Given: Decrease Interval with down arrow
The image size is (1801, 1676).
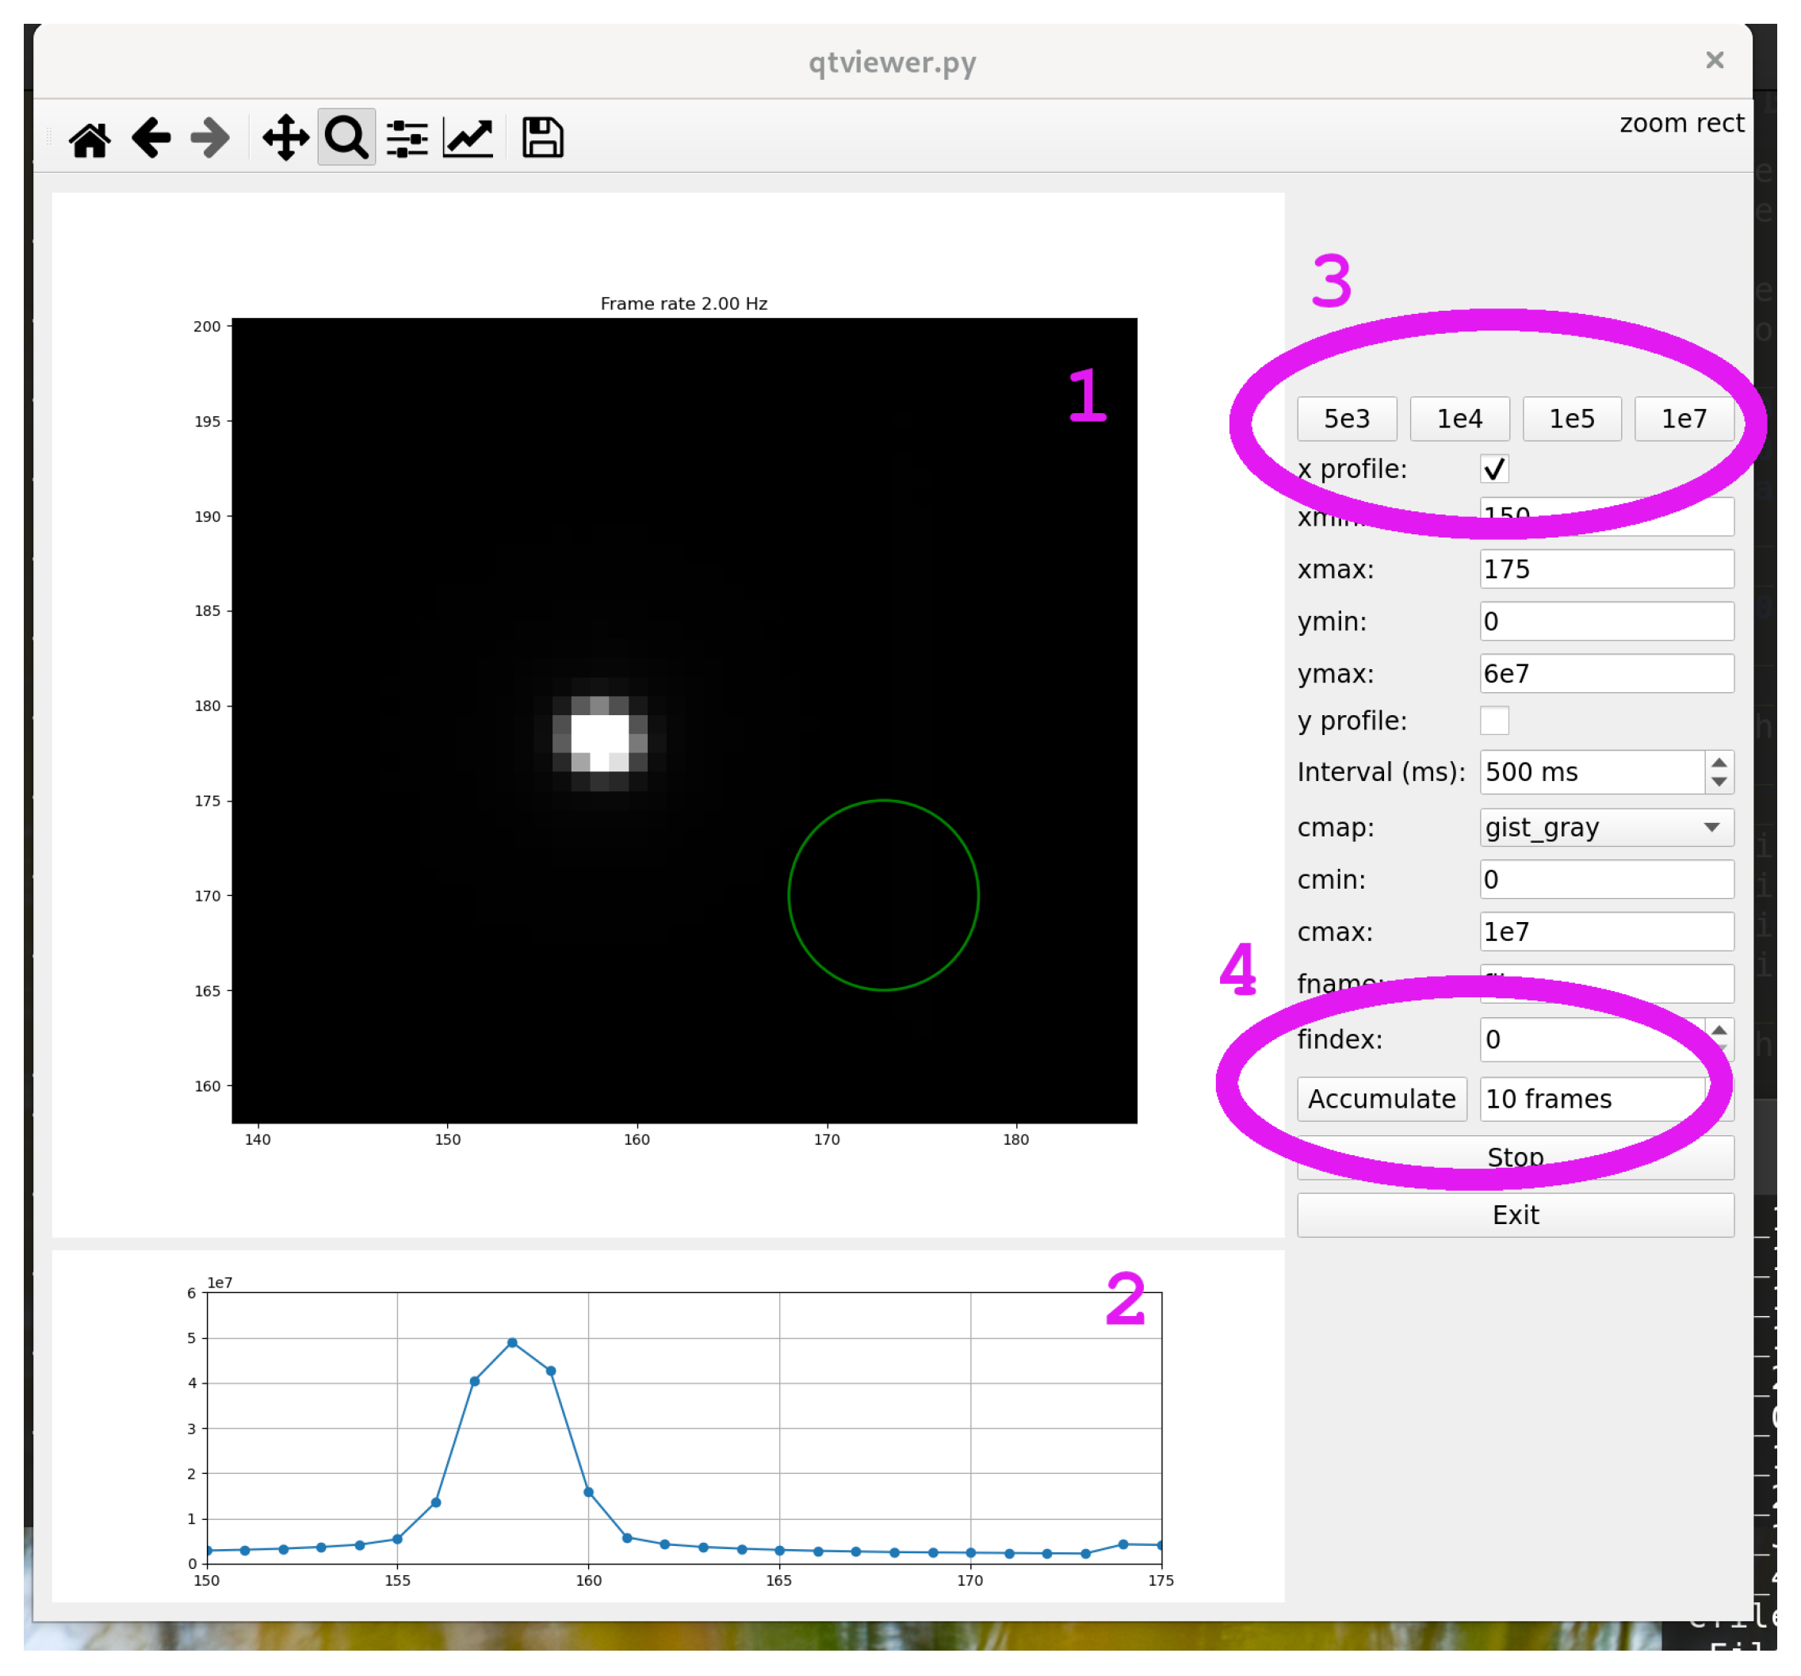Looking at the screenshot, I should pos(1719,782).
